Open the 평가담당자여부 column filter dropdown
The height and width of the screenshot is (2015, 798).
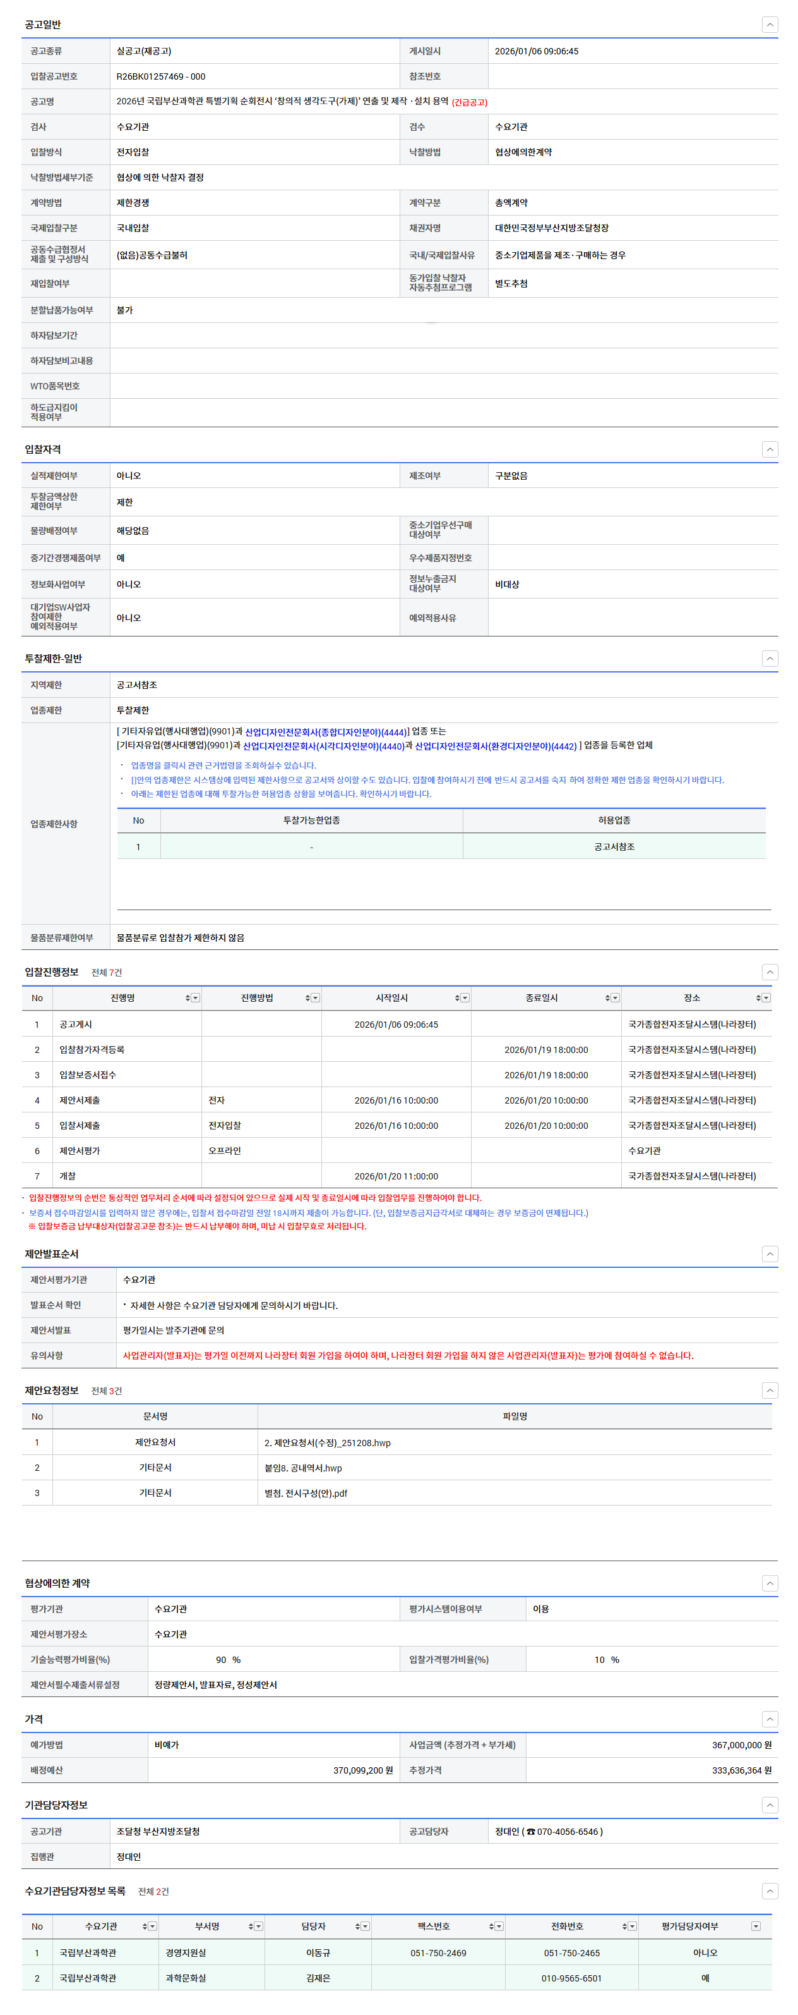tap(756, 1926)
